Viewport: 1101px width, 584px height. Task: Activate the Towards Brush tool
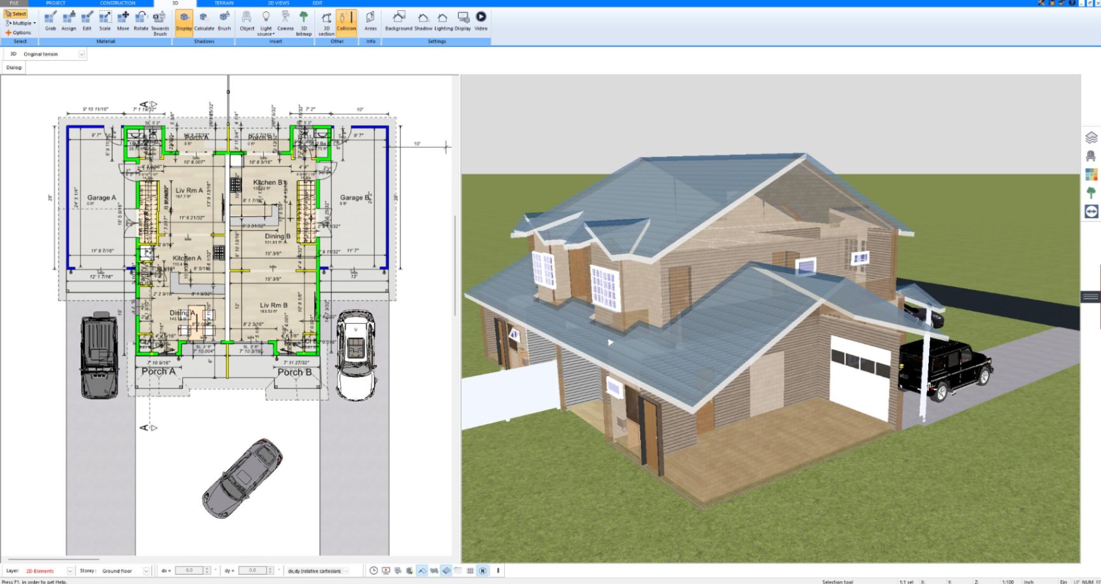click(160, 22)
